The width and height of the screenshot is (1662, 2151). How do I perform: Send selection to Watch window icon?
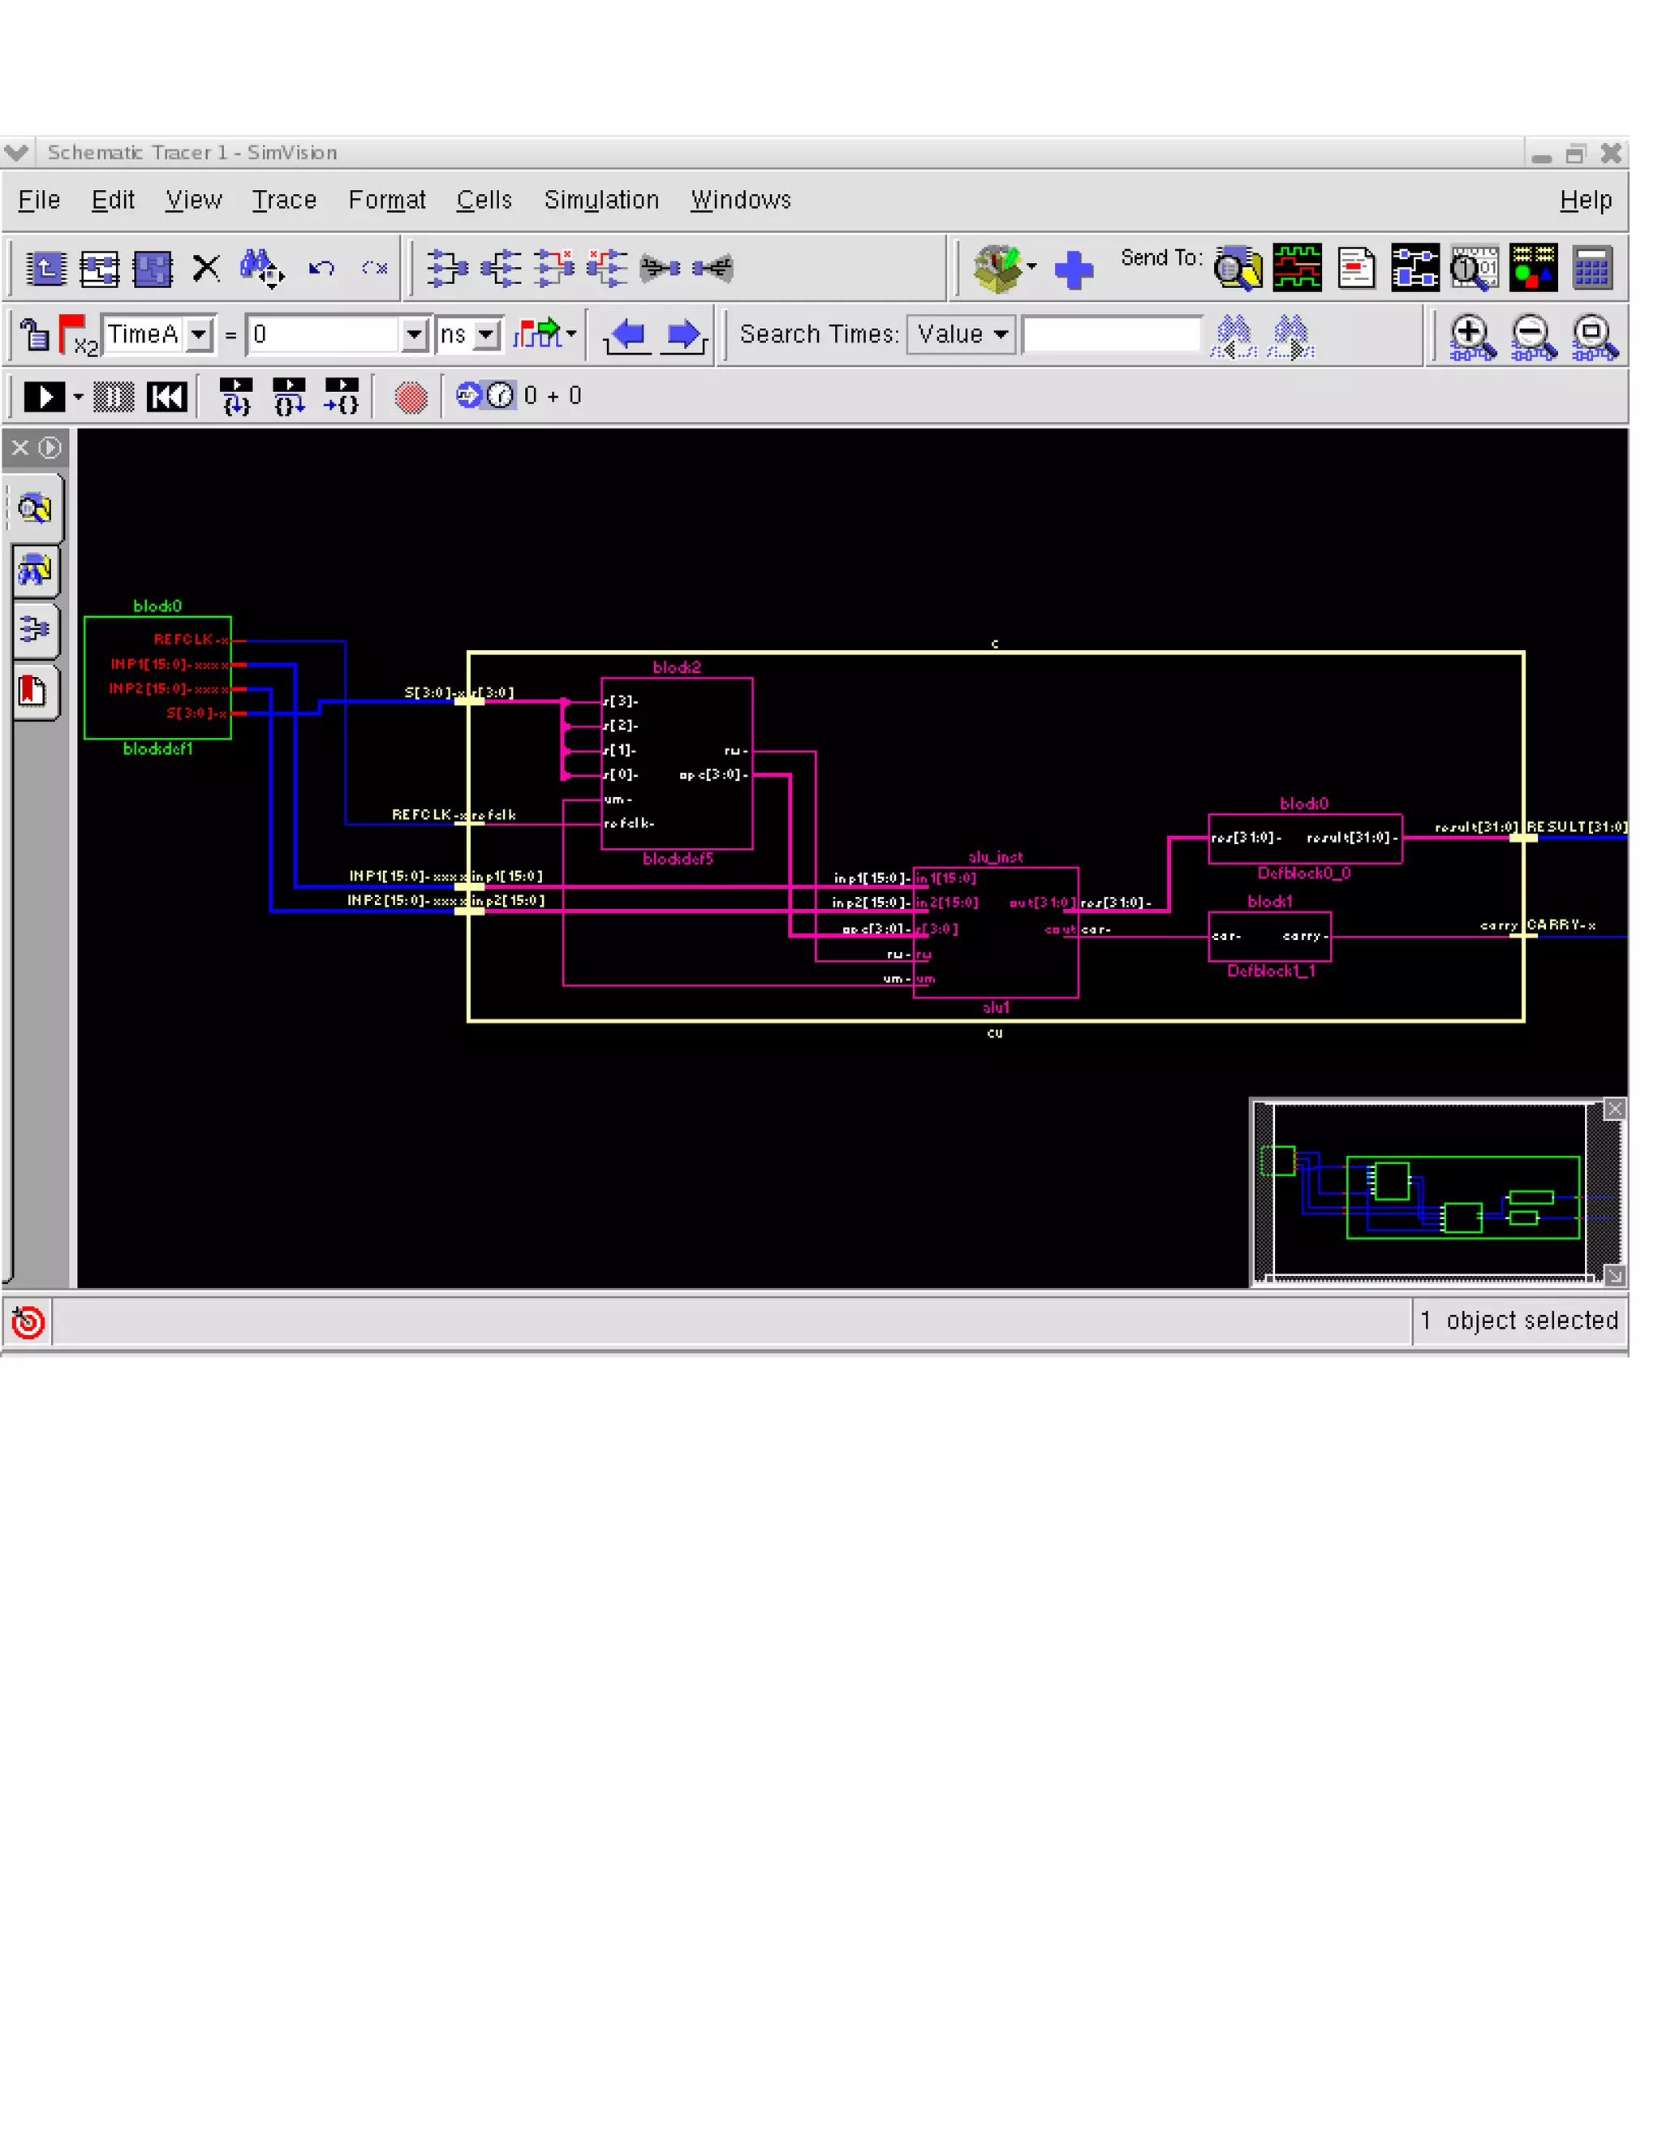coord(1475,268)
